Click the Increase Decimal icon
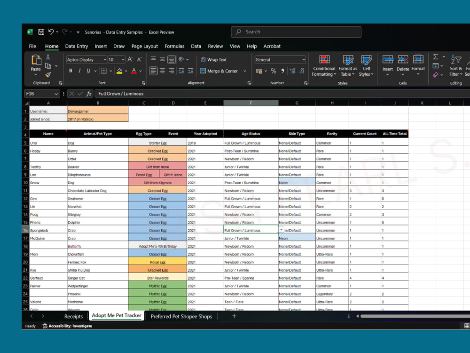470x353 pixels. 292,71
